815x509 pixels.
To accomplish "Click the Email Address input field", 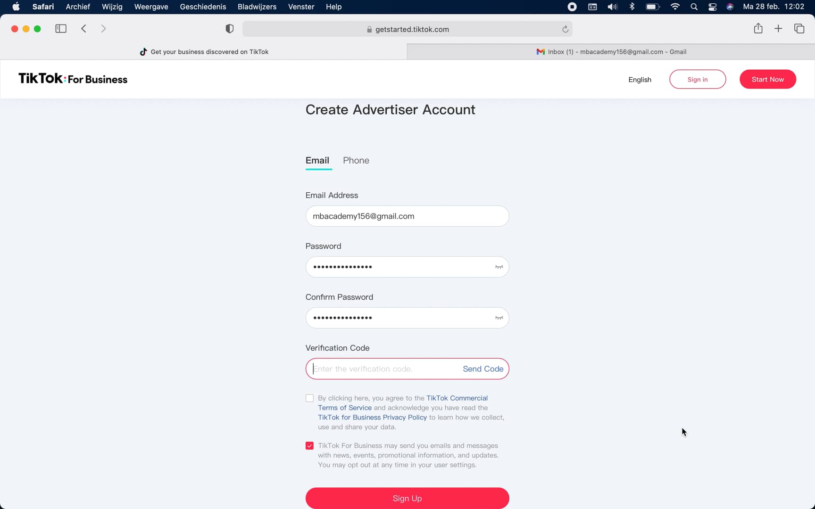I will coord(407,216).
